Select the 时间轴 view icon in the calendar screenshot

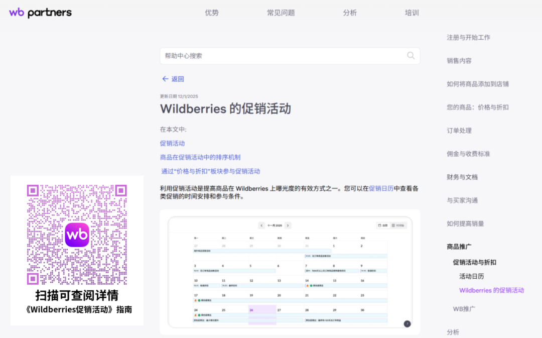click(x=394, y=224)
